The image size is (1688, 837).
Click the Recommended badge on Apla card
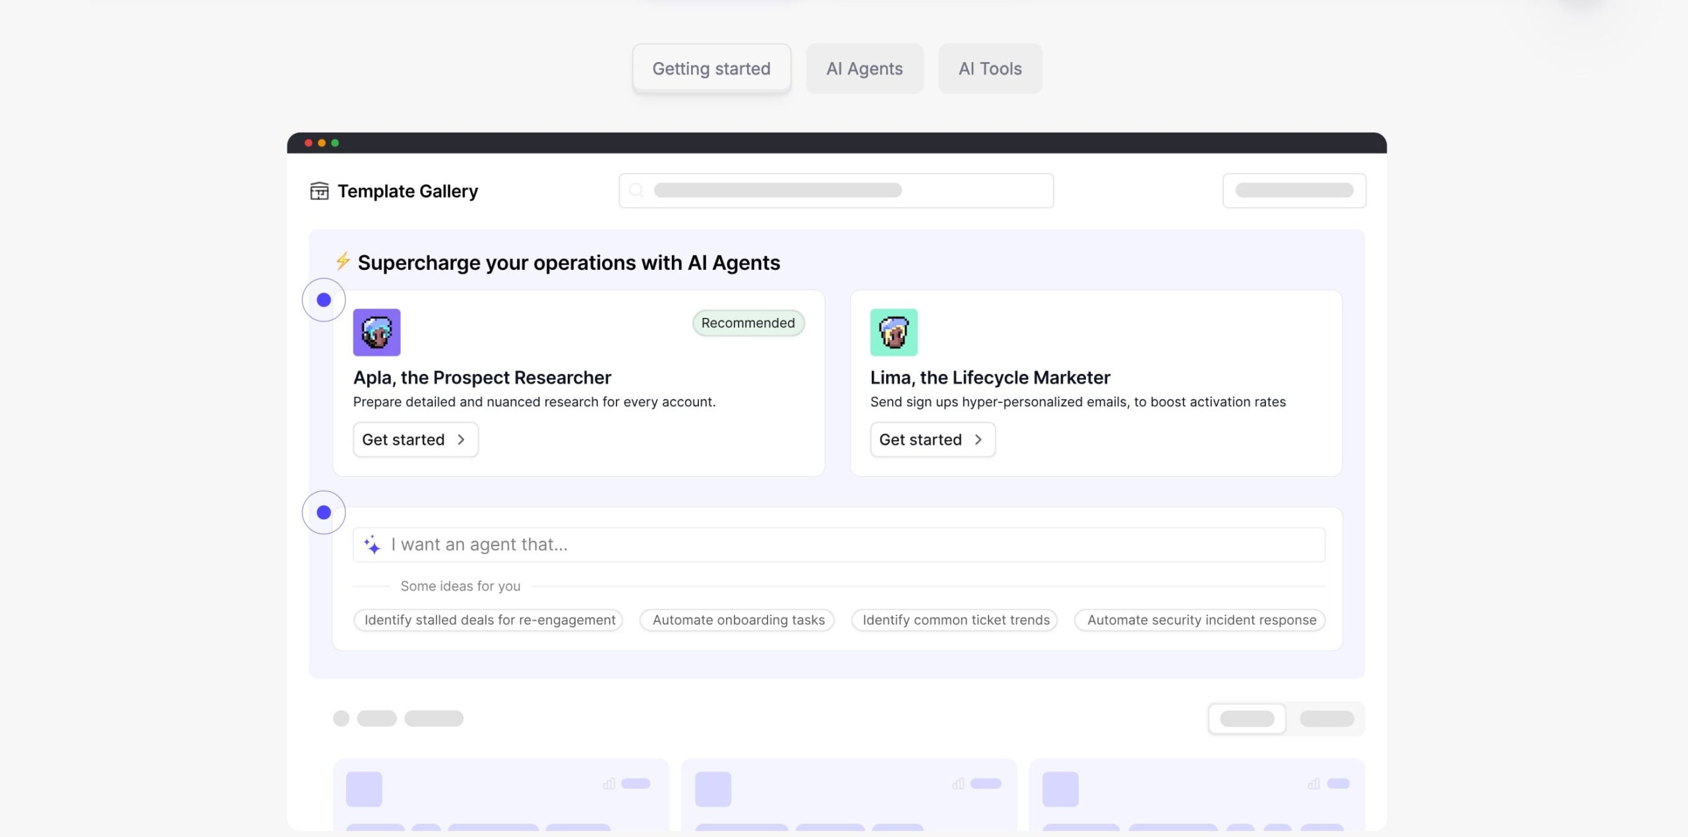point(748,323)
